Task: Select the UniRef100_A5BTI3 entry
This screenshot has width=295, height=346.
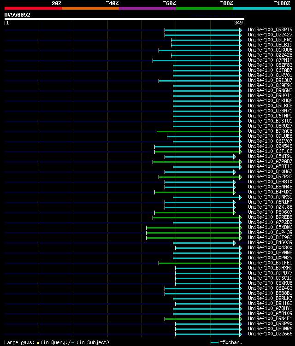Action: click(x=270, y=167)
